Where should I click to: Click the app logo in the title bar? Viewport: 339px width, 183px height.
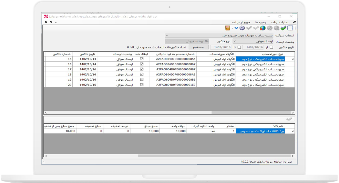(46, 16)
